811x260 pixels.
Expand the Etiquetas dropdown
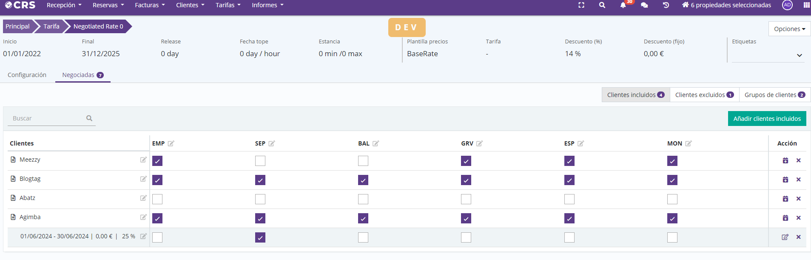point(799,55)
